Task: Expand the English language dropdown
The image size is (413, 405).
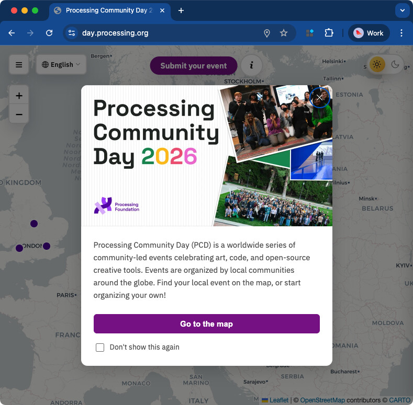Action: tap(61, 64)
